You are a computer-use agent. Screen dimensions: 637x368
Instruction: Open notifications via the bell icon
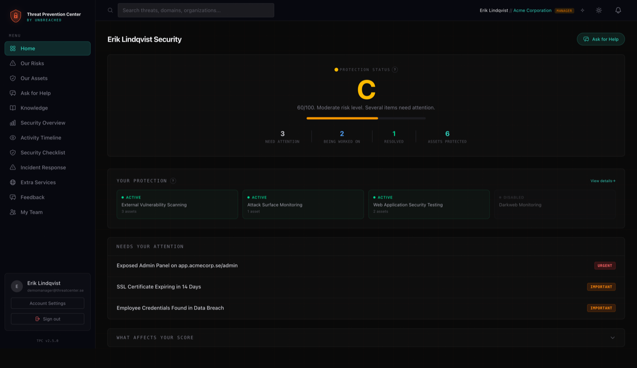tap(617, 10)
